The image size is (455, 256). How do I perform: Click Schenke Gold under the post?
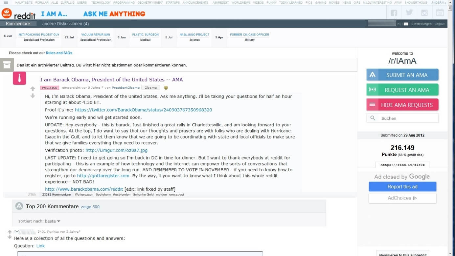pos(143,195)
